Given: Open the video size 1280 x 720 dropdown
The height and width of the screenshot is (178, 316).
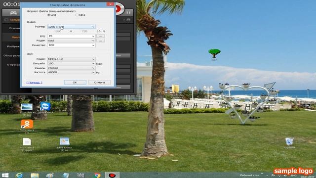Looking at the screenshot, I should [71, 27].
